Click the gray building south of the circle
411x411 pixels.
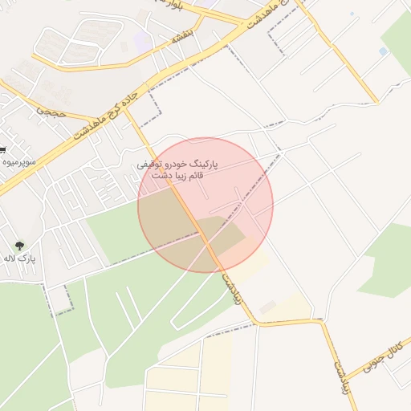(267, 307)
